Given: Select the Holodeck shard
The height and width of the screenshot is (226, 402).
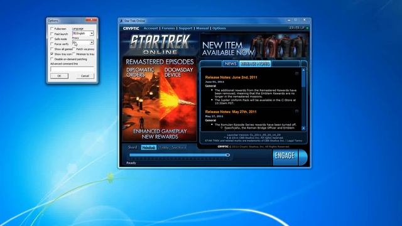Looking at the screenshot, I should (148, 148).
